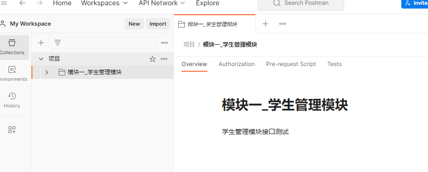Viewport: 428px width, 172px height.
Task: Open tab bar three-dot options
Action: pos(283,24)
